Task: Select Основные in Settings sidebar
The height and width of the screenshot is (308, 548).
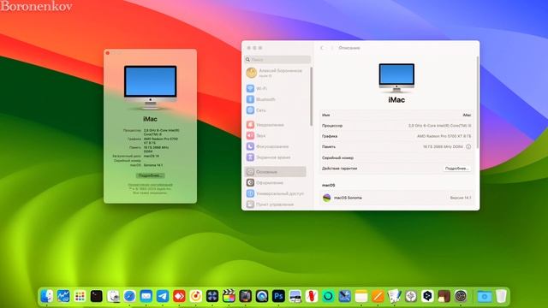Action: coord(276,172)
